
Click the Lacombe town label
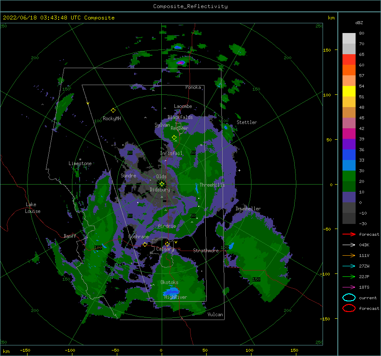[x=183, y=106]
